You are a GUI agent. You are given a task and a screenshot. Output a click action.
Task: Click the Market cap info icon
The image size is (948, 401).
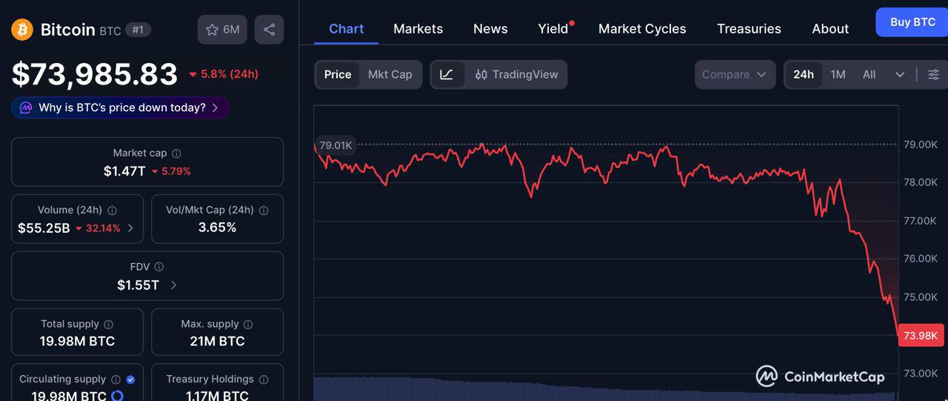click(176, 153)
